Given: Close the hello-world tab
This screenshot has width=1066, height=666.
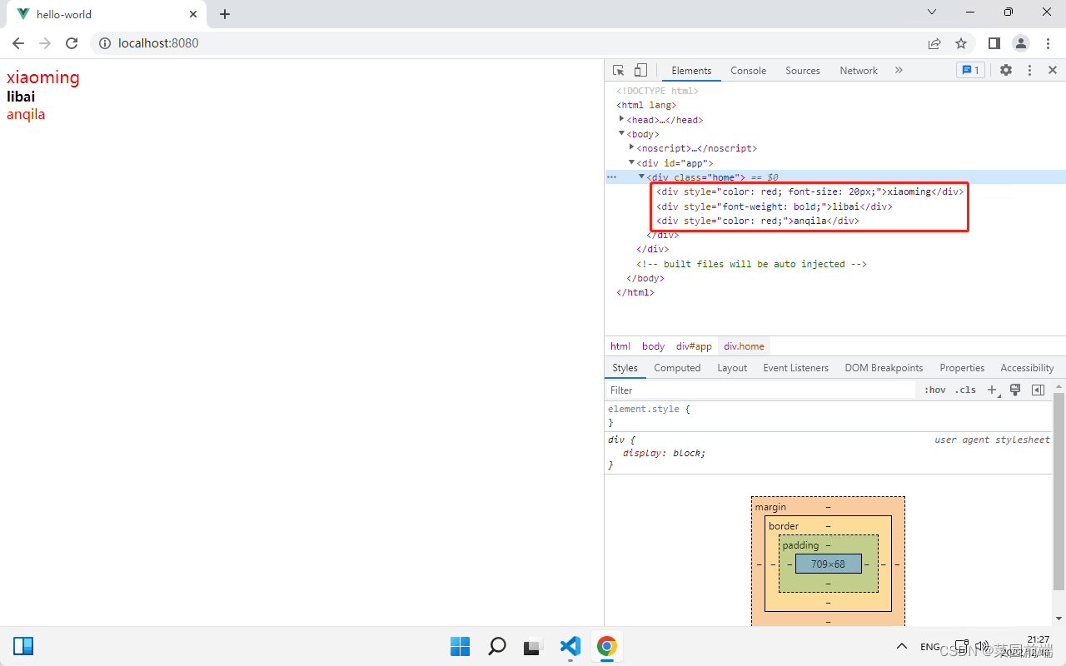Looking at the screenshot, I should (193, 14).
